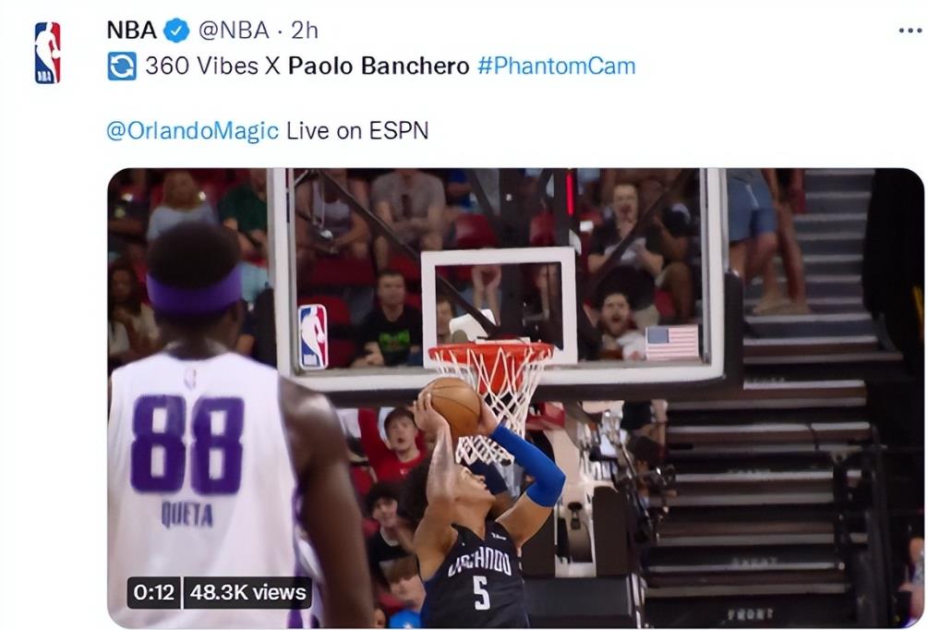928x630 pixels.
Task: Click the basketball in the player's hands
Action: [453, 405]
